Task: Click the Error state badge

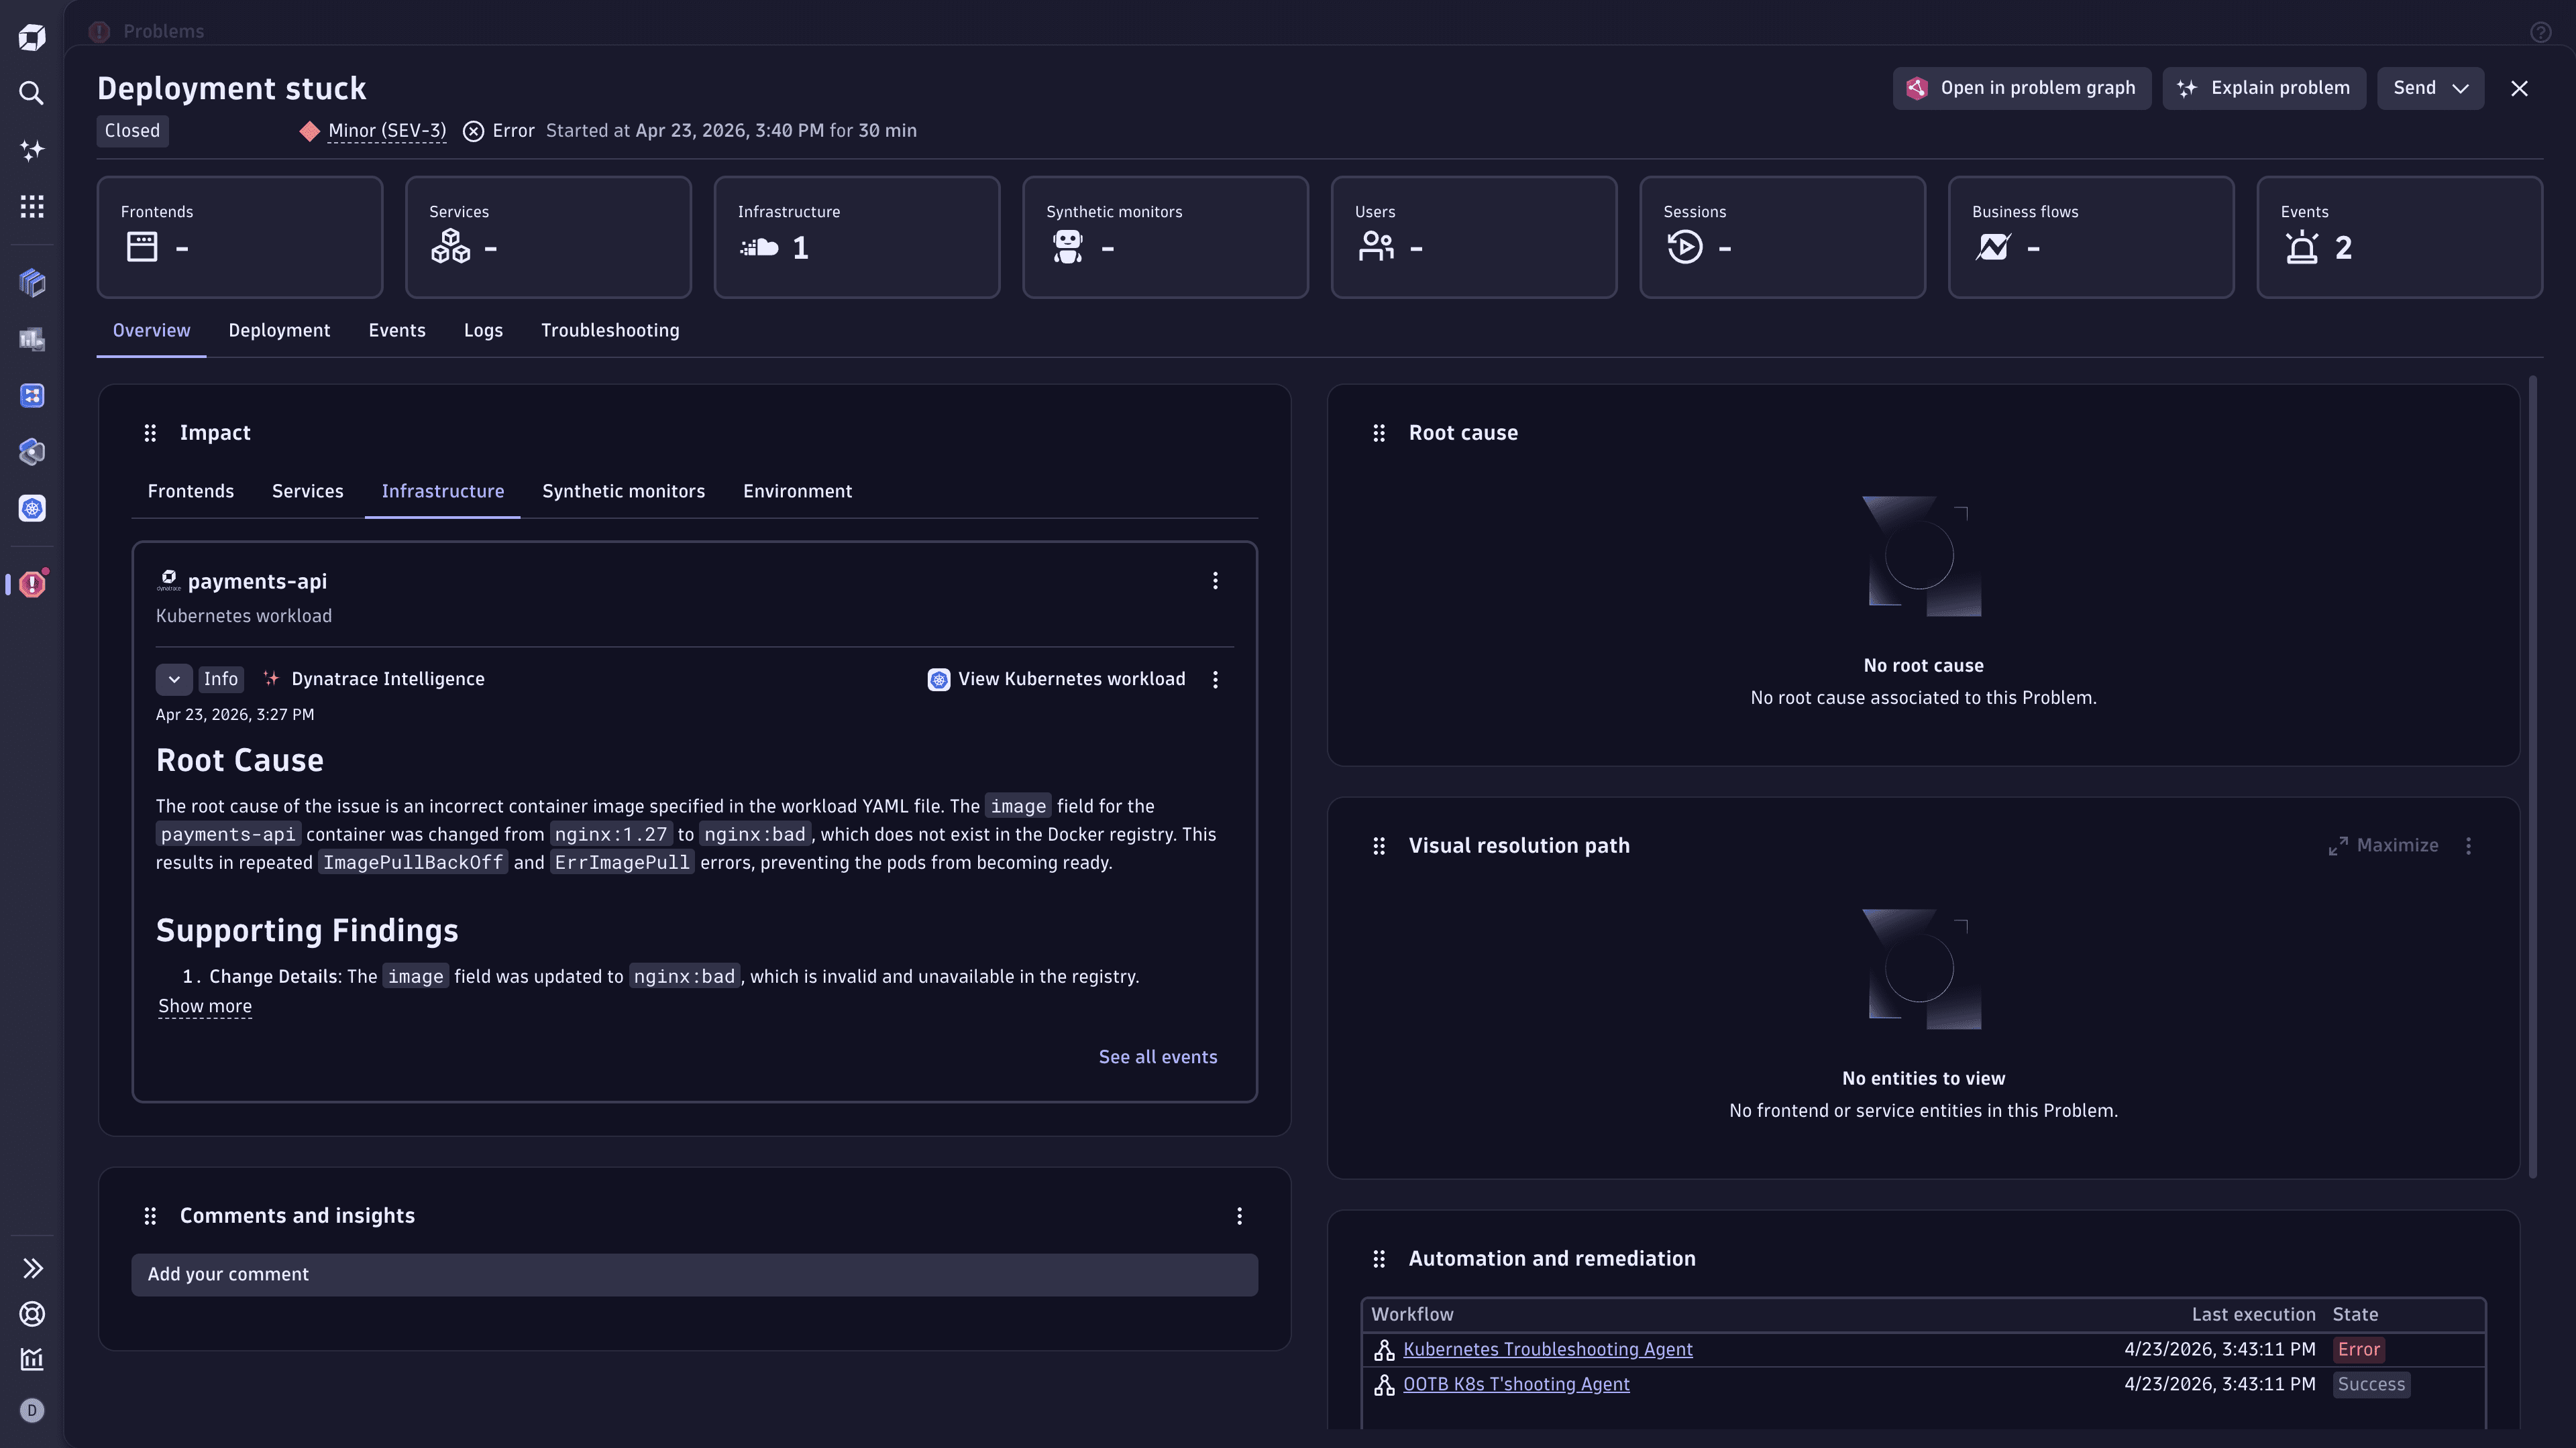Action: [x=2359, y=1349]
